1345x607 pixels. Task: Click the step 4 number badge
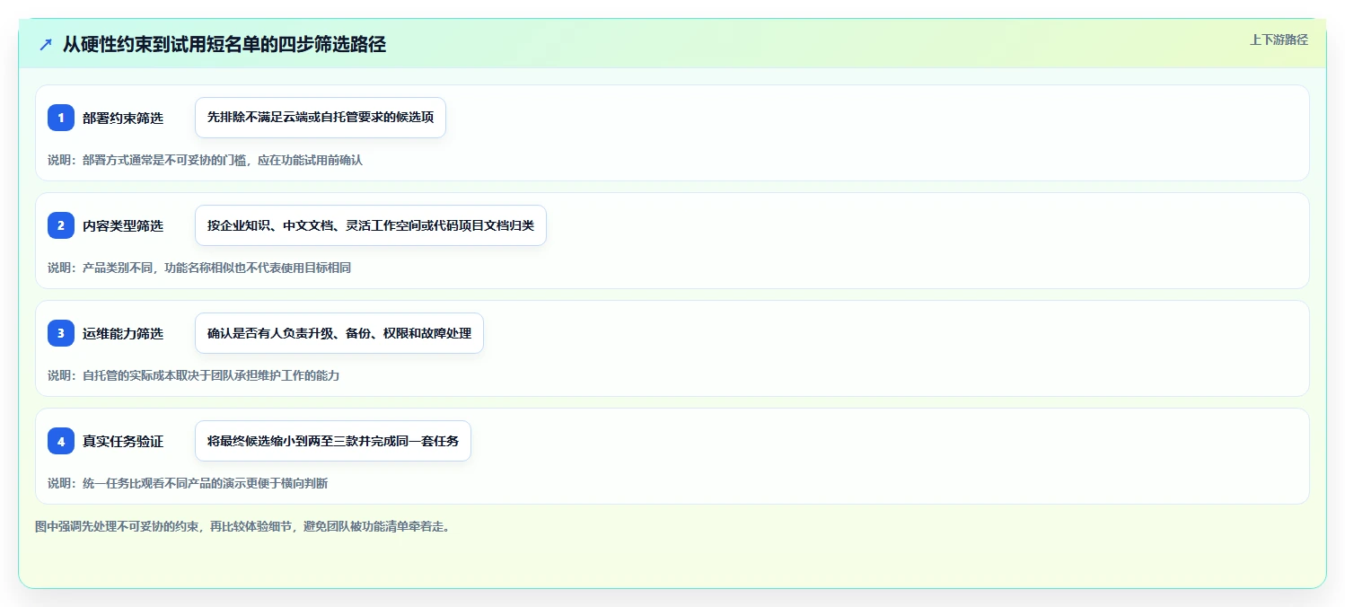click(61, 441)
